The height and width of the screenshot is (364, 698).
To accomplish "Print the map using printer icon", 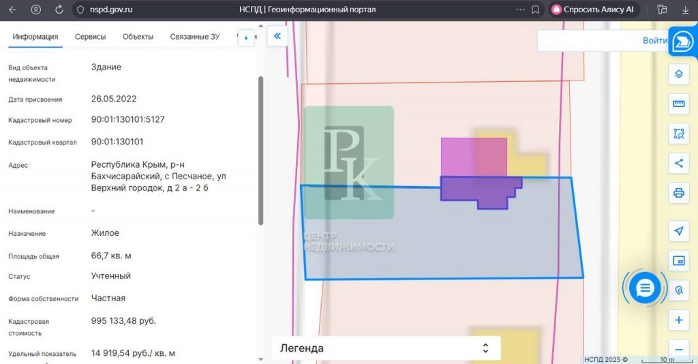I will (x=678, y=193).
